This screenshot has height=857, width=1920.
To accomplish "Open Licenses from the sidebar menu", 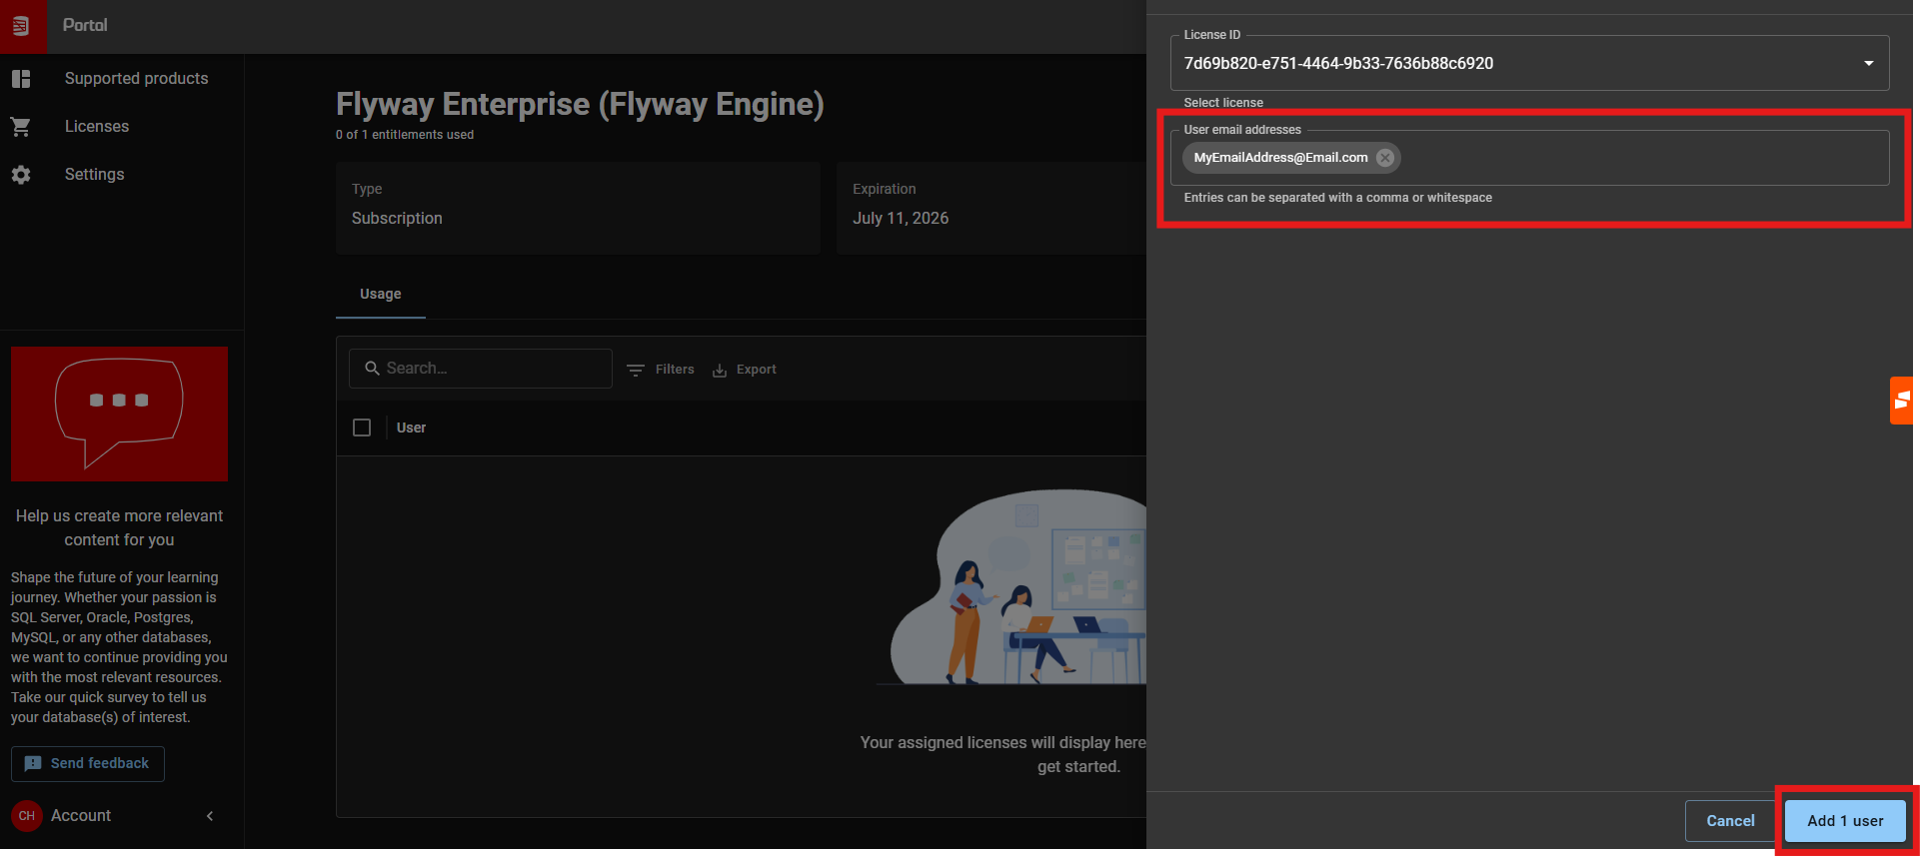I will 97,127.
